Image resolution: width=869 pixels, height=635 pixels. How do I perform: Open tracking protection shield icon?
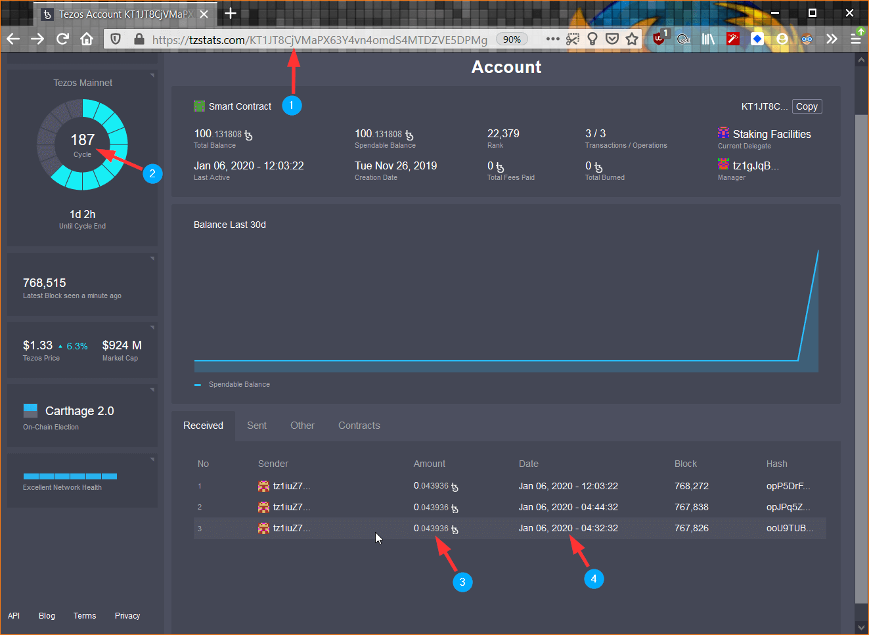(x=116, y=39)
